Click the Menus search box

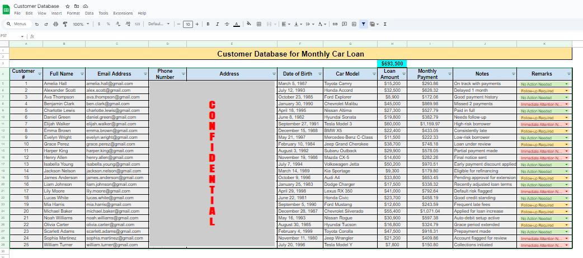17,24
